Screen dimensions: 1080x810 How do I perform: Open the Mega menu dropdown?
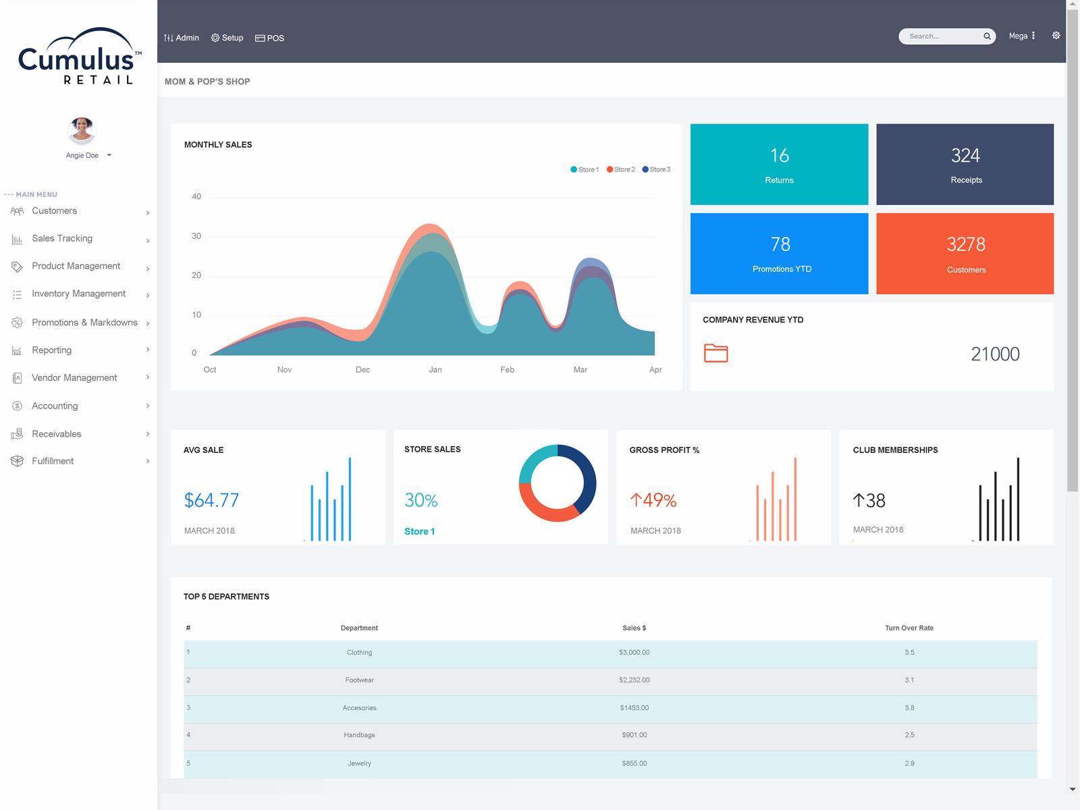tap(1021, 36)
